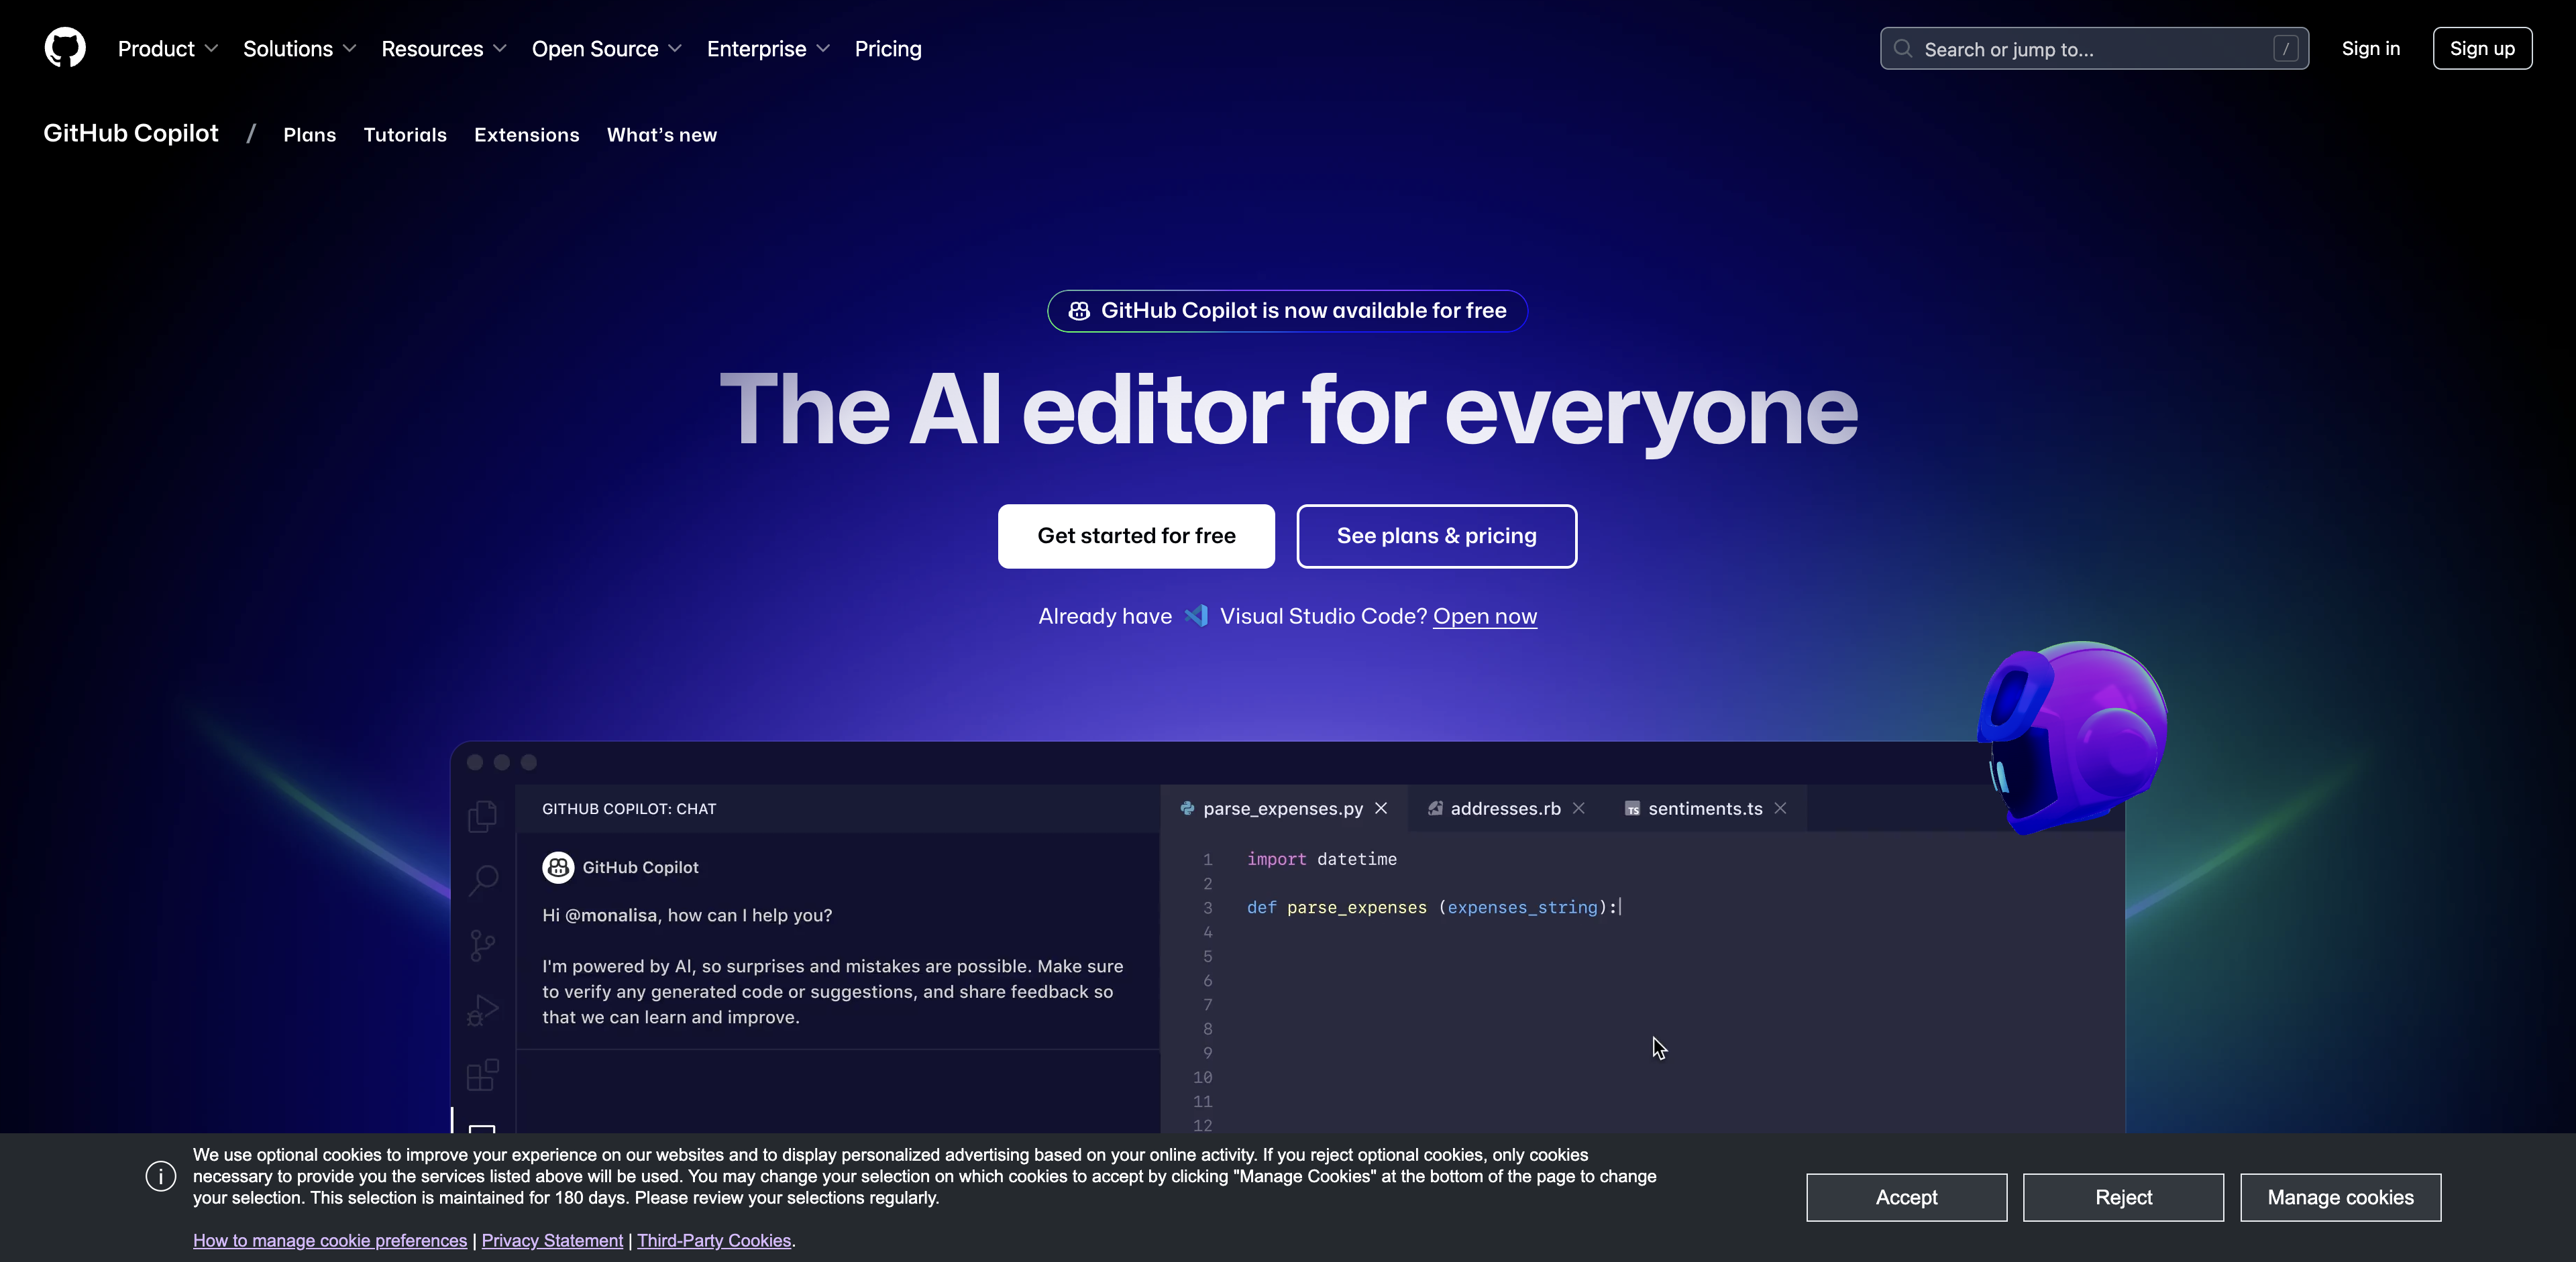Click Manage cookies button
Image resolution: width=2576 pixels, height=1262 pixels.
tap(2340, 1197)
